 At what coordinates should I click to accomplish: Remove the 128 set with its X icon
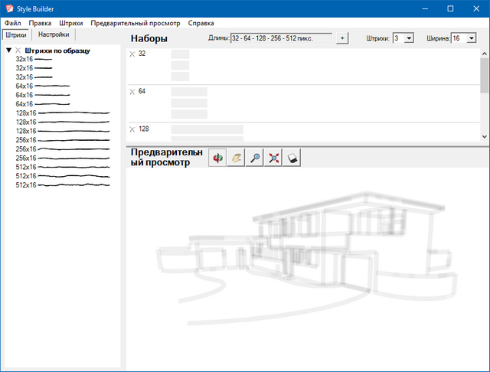[132, 129]
